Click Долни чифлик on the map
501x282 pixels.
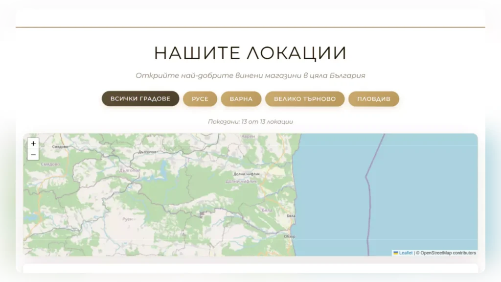click(246, 173)
